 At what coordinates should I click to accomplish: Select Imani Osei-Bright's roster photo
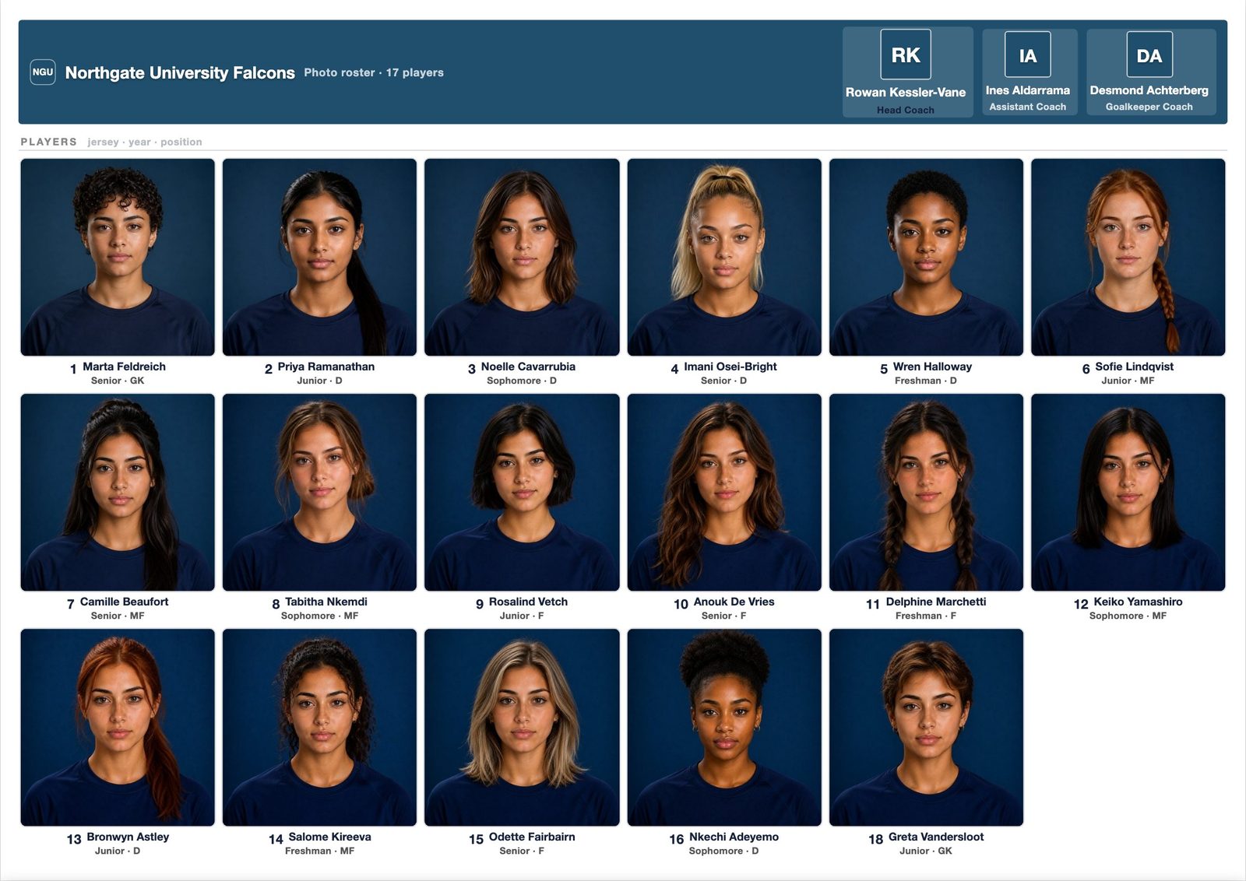point(724,257)
